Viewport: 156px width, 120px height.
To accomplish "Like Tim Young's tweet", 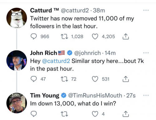I will point(95,114).
